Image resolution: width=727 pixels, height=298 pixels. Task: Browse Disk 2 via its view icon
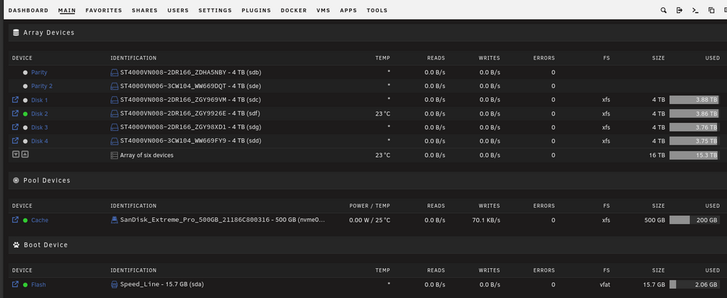pyautogui.click(x=15, y=113)
